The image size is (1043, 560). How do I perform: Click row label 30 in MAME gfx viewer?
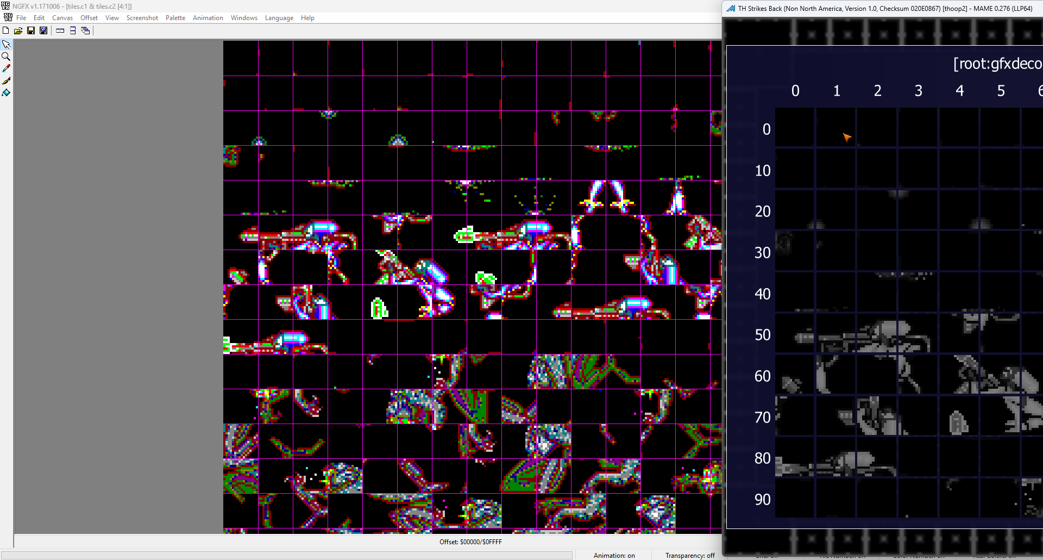tap(763, 253)
